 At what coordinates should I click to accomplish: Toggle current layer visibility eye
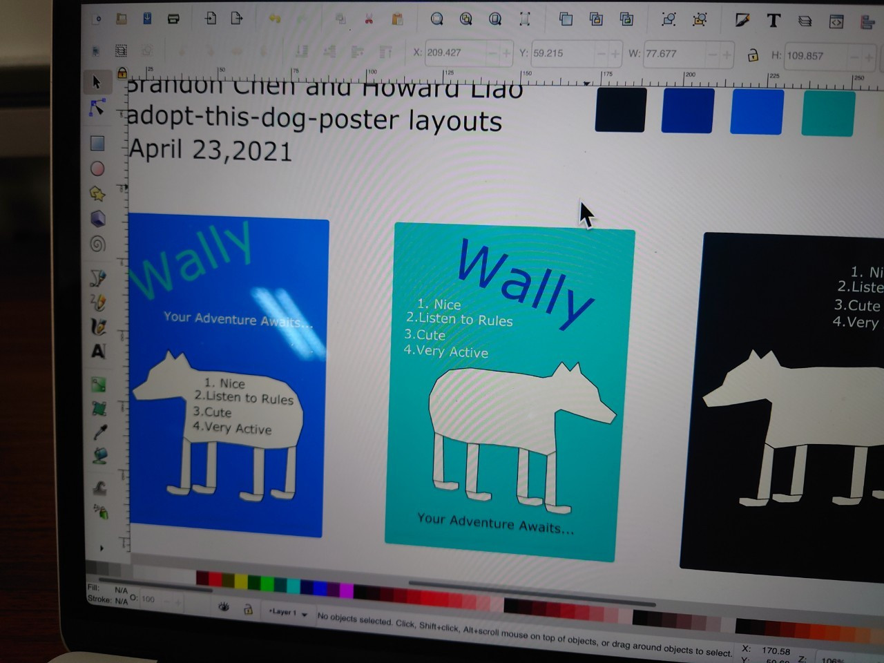(224, 606)
